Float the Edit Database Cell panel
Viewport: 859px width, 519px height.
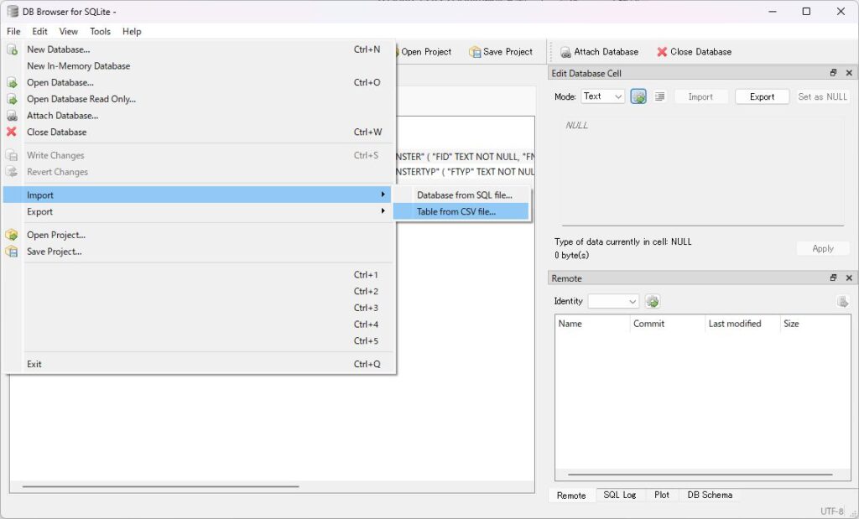[833, 74]
